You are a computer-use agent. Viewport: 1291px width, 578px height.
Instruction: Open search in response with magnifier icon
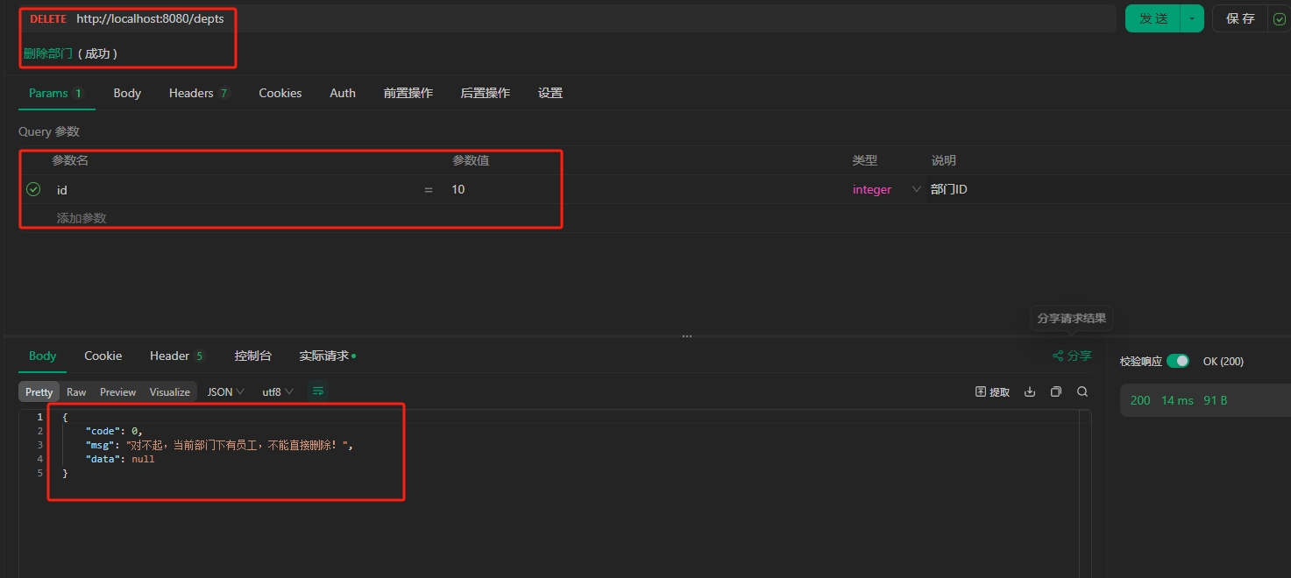coord(1082,391)
